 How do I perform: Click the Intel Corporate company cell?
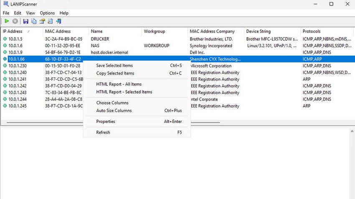(205, 99)
